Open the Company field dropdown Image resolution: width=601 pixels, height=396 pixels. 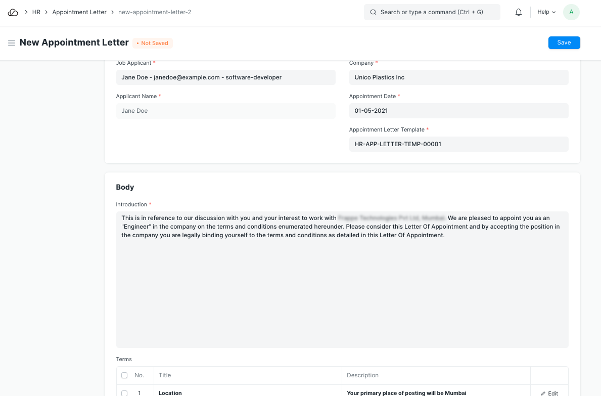pyautogui.click(x=458, y=77)
